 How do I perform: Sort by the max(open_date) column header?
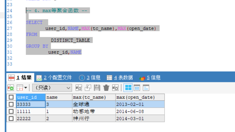(x=140, y=97)
